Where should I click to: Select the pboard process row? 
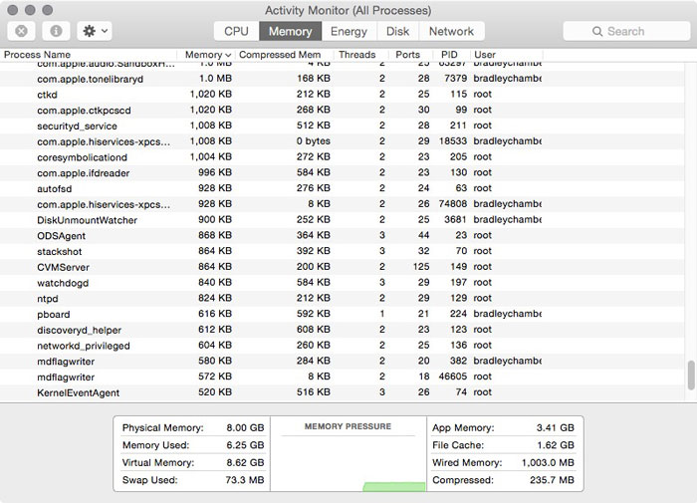[x=342, y=314]
